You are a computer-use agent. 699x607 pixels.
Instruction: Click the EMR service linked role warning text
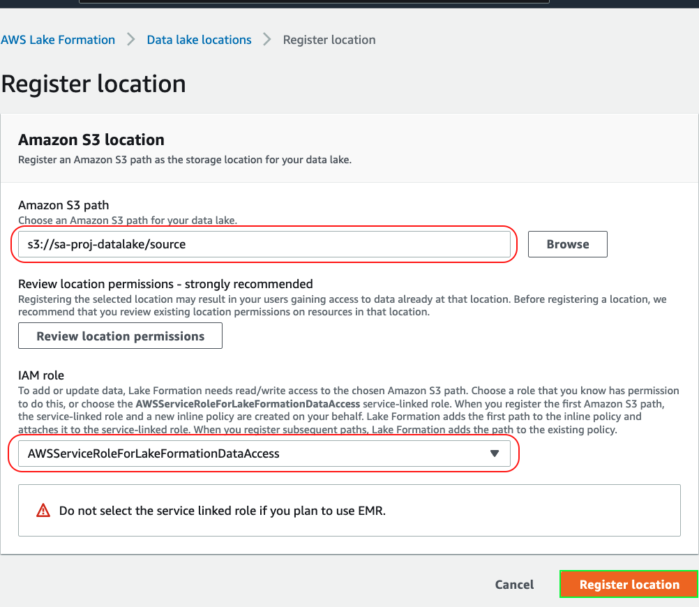coord(222,511)
